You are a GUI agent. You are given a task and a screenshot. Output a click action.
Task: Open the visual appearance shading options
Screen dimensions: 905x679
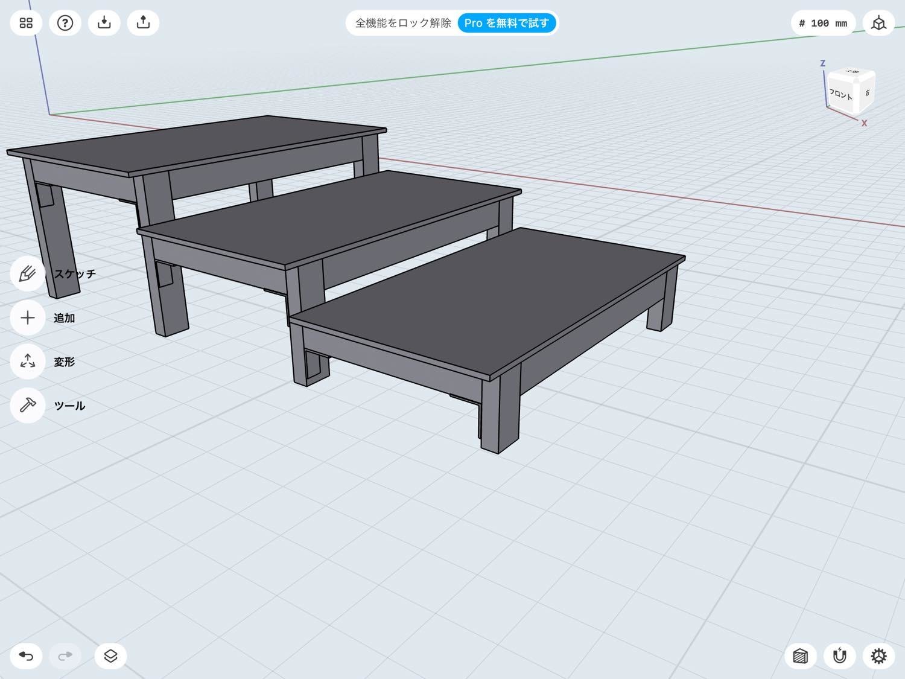point(800,655)
